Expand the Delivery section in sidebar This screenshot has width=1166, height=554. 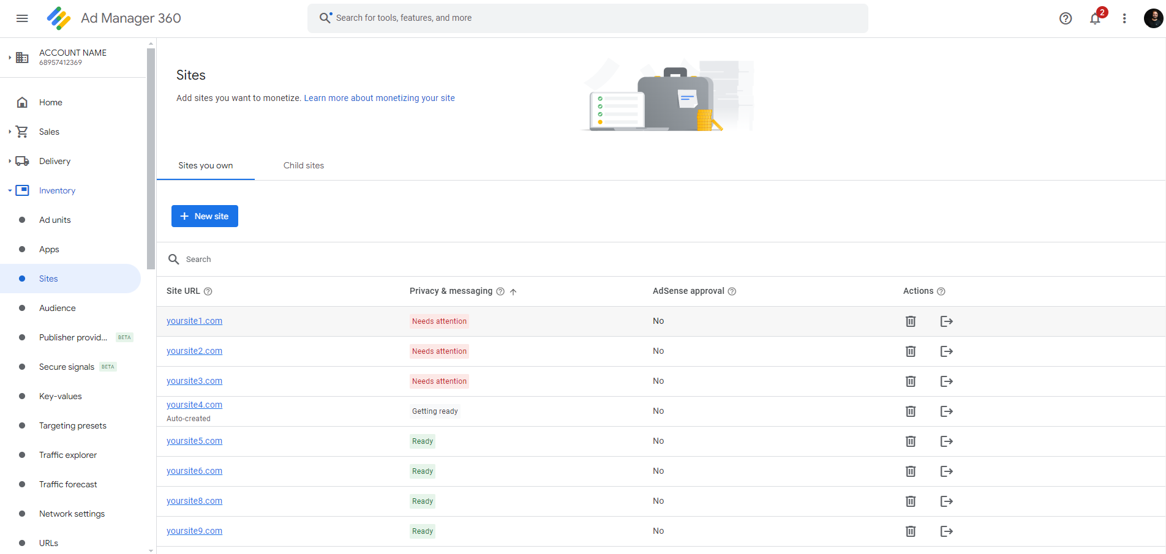9,161
